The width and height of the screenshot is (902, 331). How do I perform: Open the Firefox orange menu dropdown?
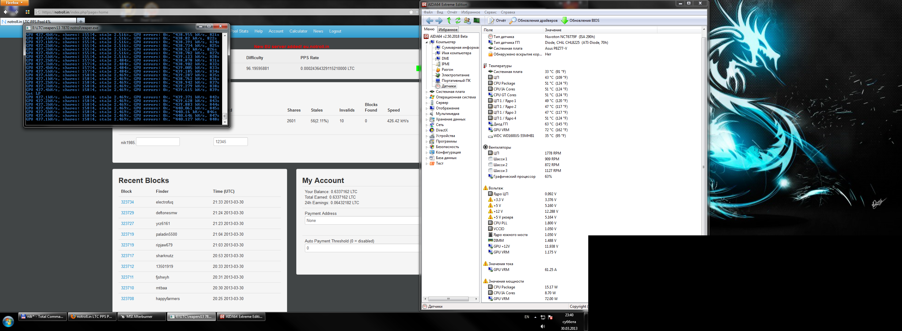click(14, 3)
